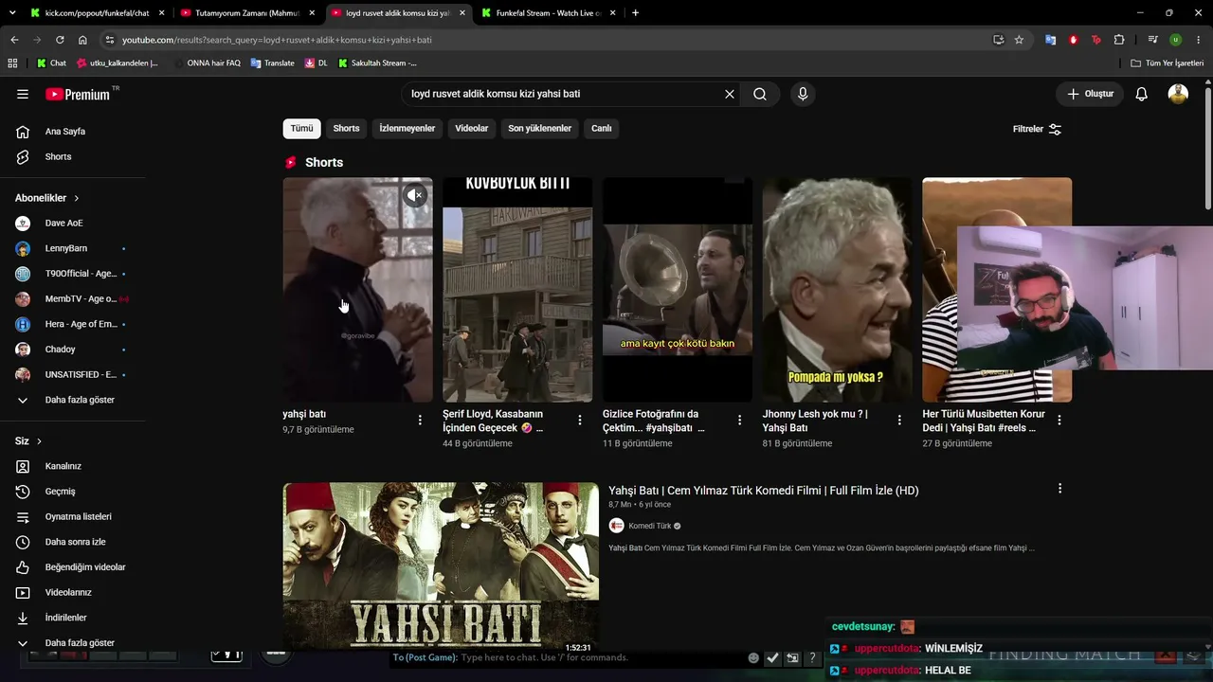
Task: Go back with browser back arrow
Action: click(14, 40)
